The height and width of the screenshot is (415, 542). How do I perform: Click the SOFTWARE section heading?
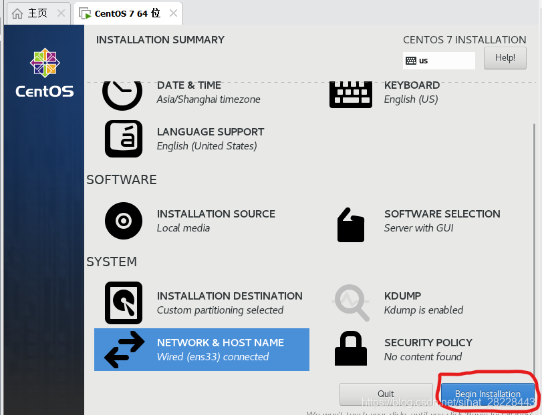122,179
